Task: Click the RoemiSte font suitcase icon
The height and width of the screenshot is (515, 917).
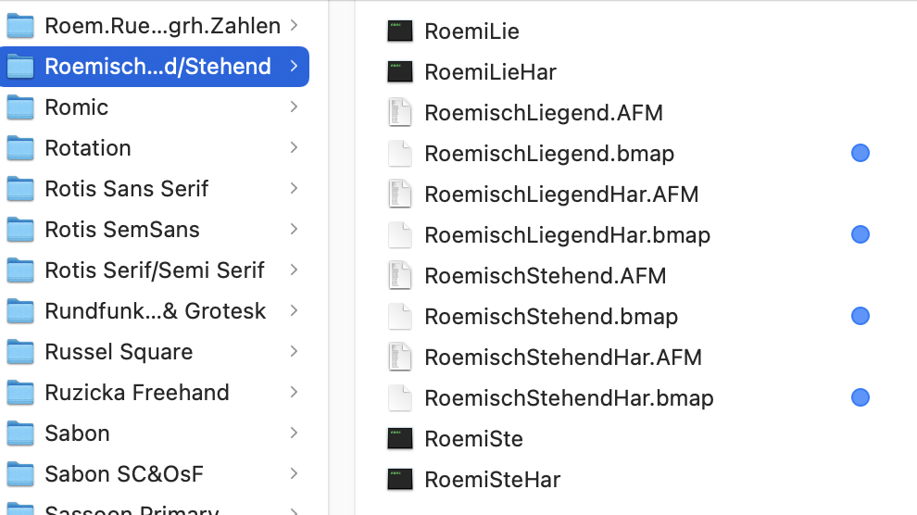Action: coord(399,439)
